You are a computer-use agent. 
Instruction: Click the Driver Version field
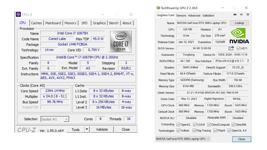click(212, 93)
